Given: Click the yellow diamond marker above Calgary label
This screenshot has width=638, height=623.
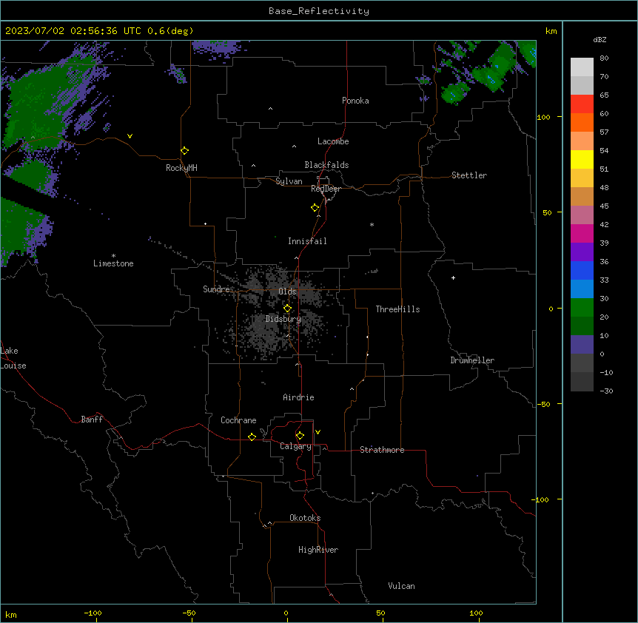Looking at the screenshot, I should 300,436.
